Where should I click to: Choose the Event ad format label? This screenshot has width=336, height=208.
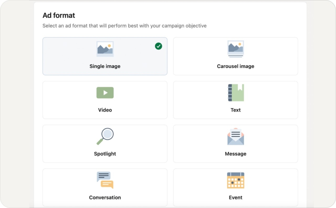pos(236,198)
